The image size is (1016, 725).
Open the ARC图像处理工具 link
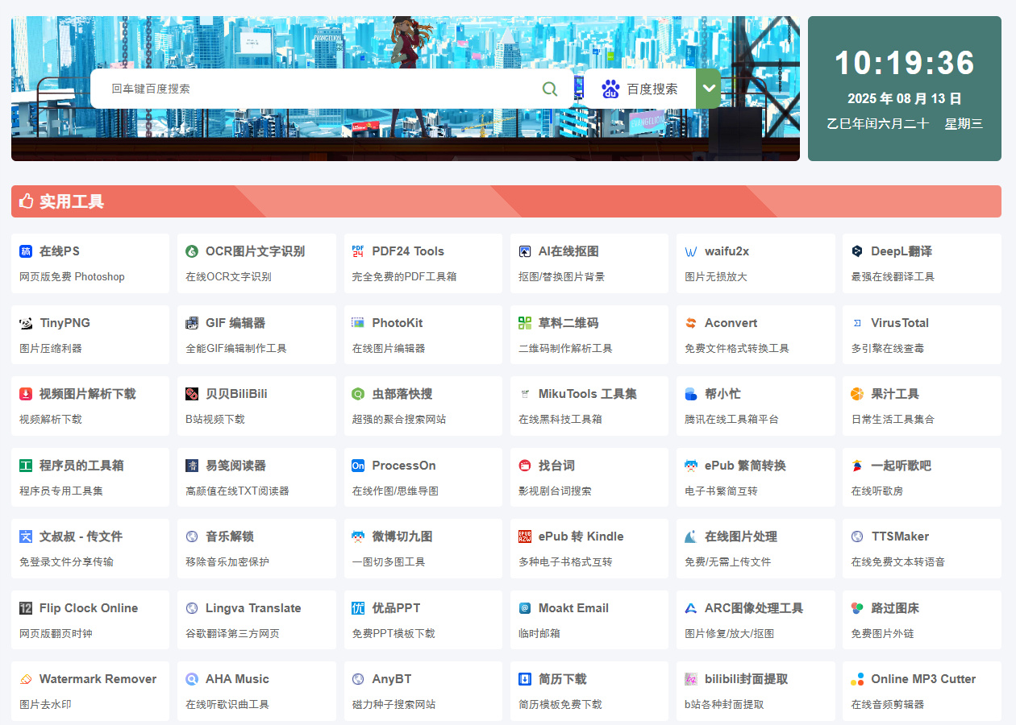754,608
